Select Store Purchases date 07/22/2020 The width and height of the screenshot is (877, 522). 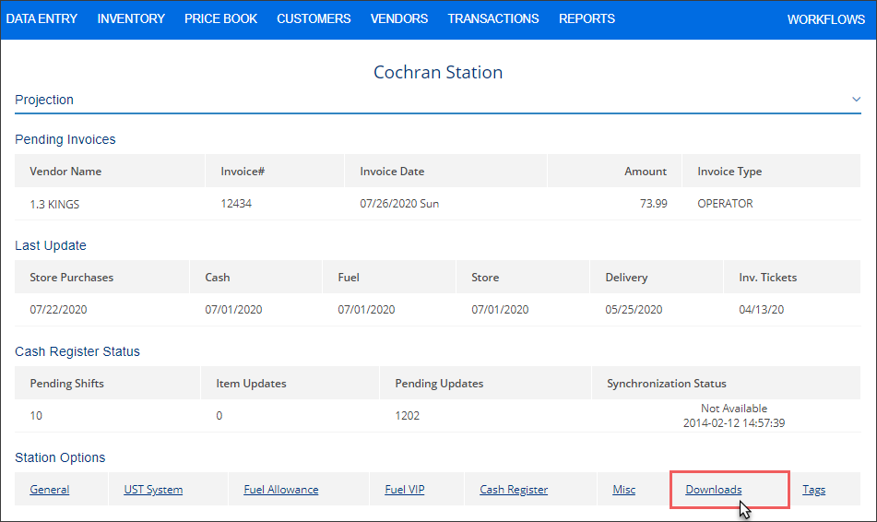[58, 309]
